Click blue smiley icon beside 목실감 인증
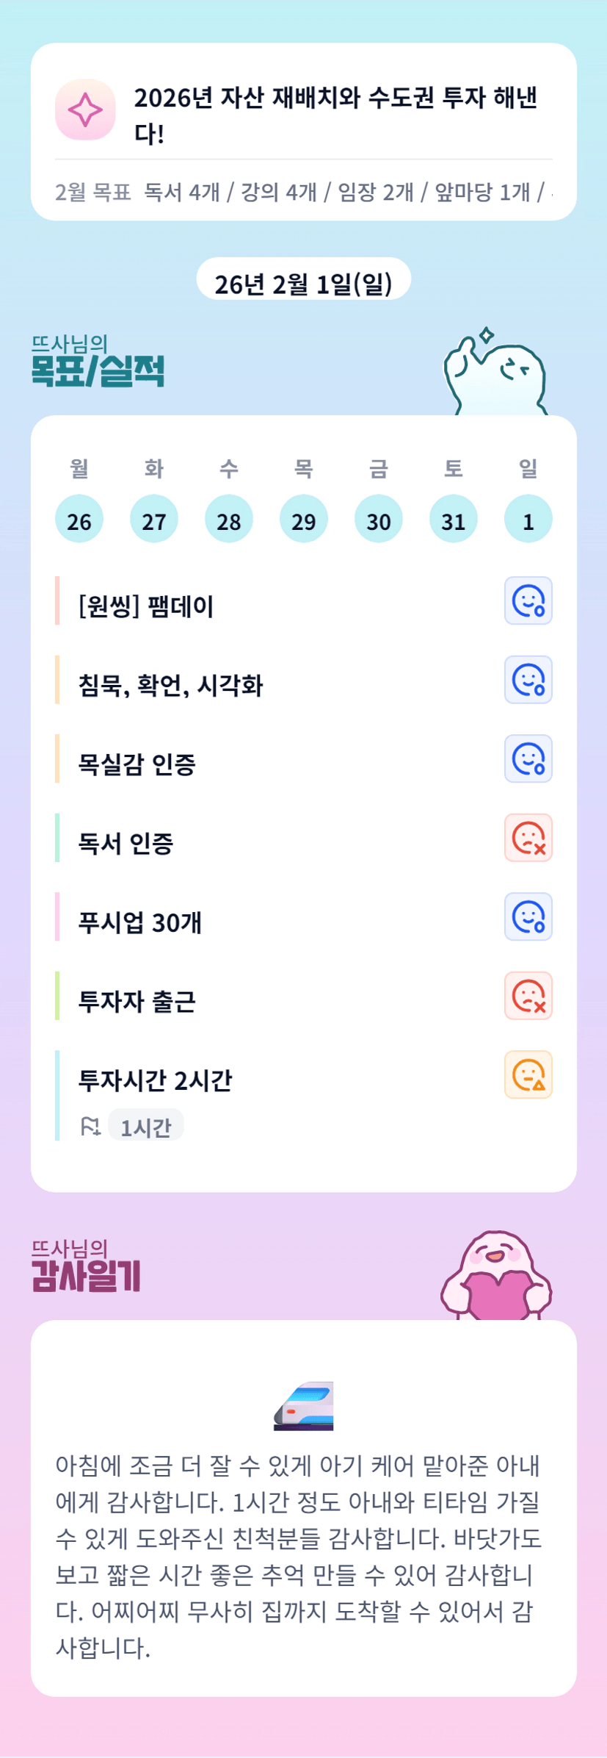607x1758 pixels. (x=528, y=758)
